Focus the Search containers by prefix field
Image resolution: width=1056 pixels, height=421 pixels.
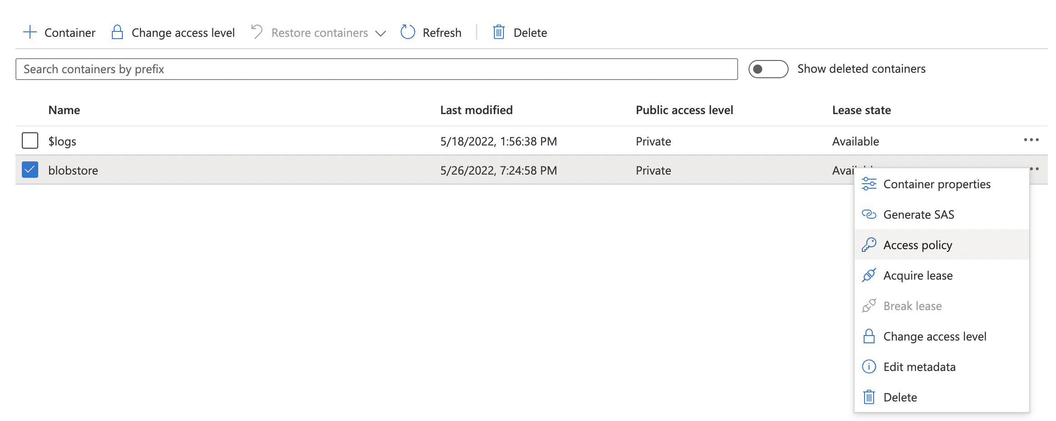coord(377,69)
